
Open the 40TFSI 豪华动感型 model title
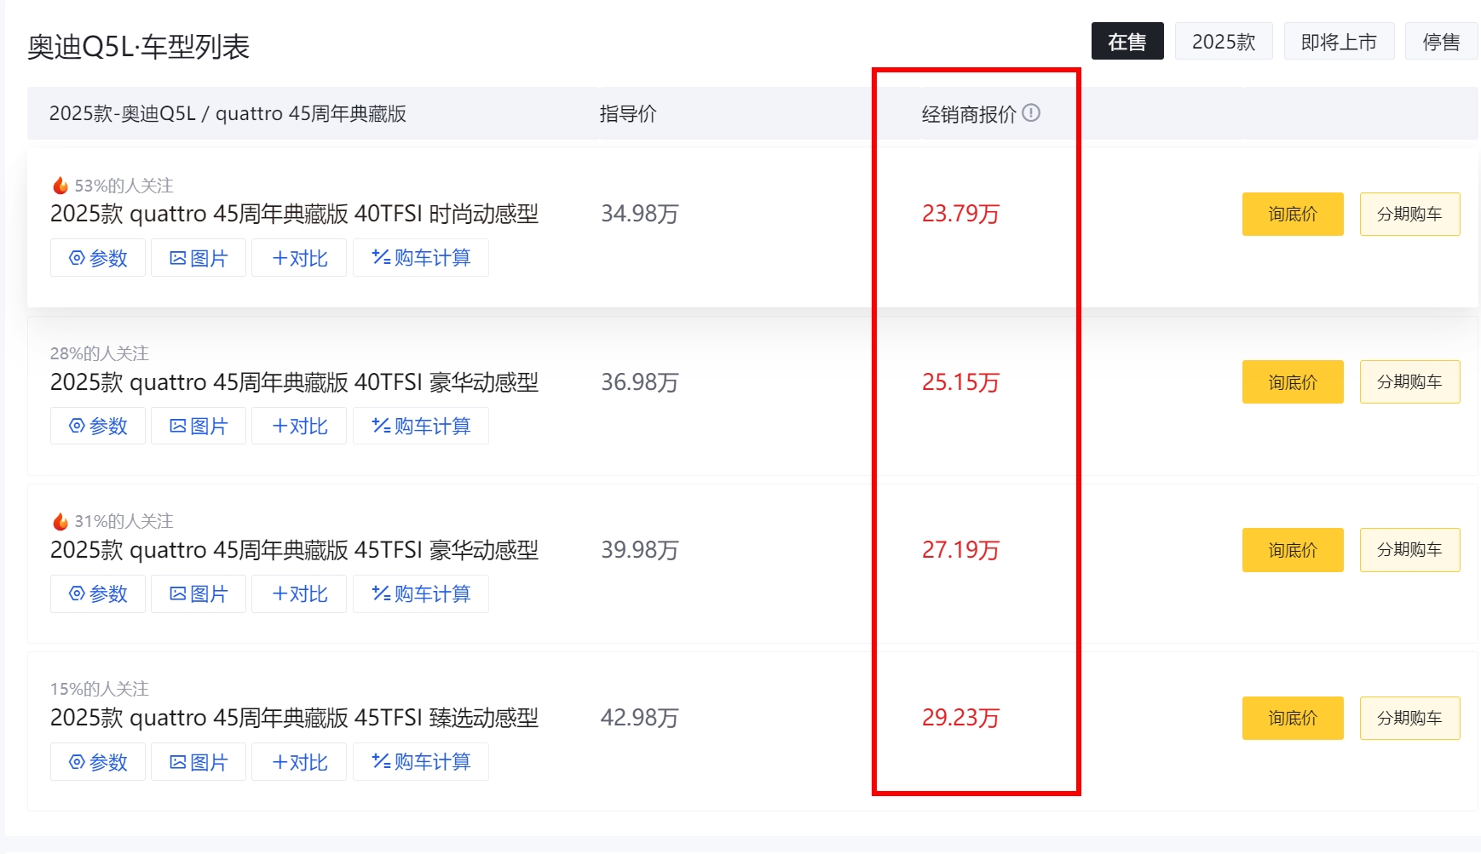tap(294, 382)
